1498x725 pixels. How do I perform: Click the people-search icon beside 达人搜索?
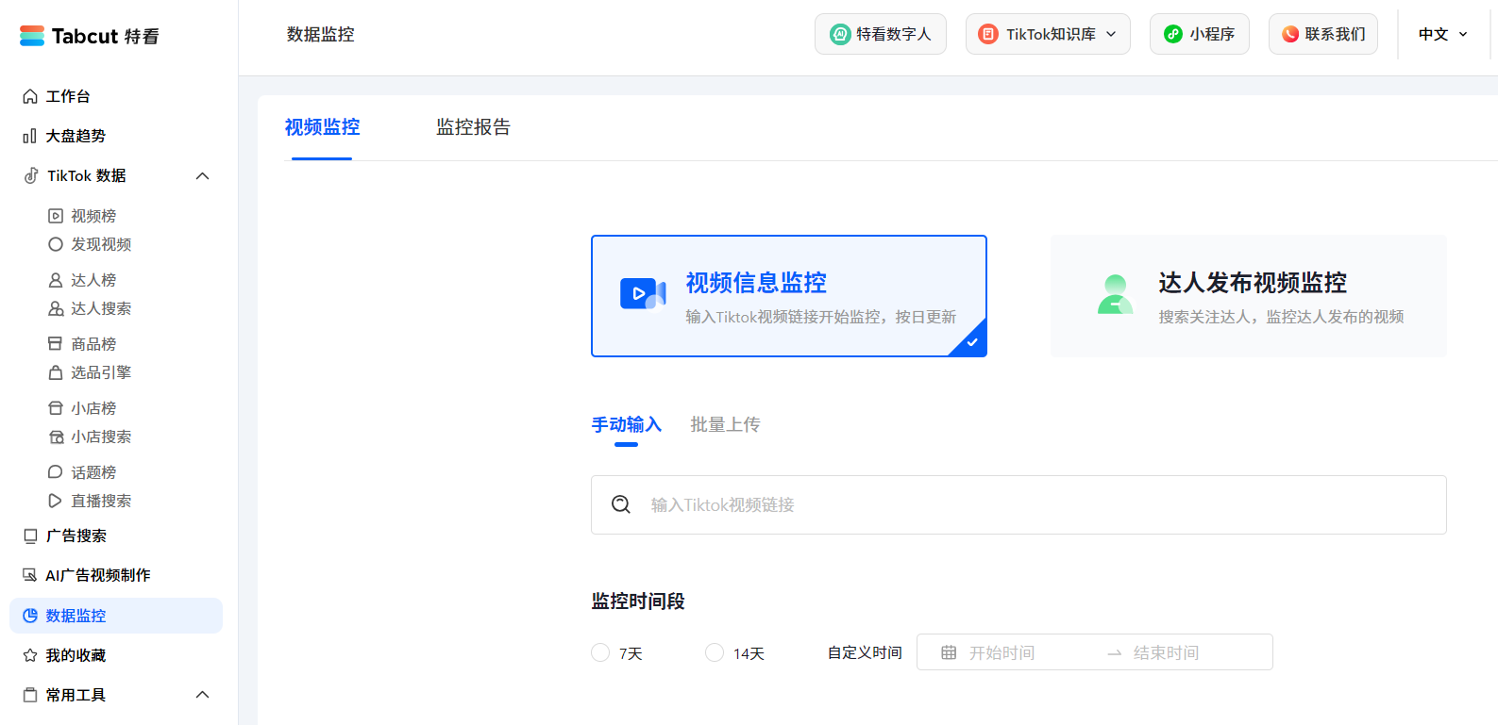(x=56, y=308)
